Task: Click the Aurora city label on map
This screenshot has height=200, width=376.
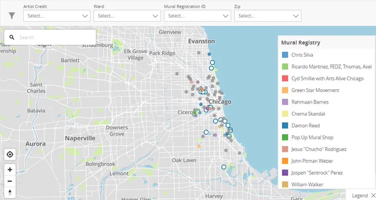Action: point(35,144)
